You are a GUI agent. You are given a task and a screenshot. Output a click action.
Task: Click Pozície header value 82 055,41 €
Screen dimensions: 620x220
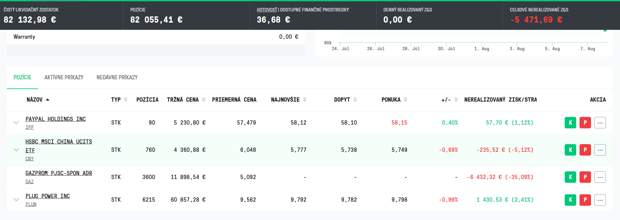click(156, 20)
